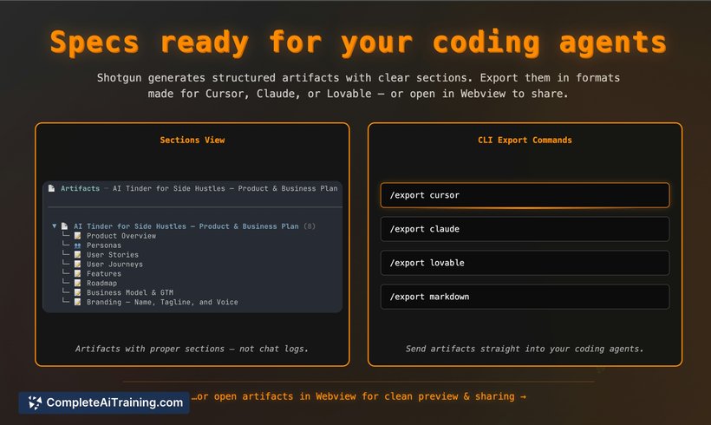Select the /export claude command
Viewport: 711px width, 425px height.
pos(525,229)
